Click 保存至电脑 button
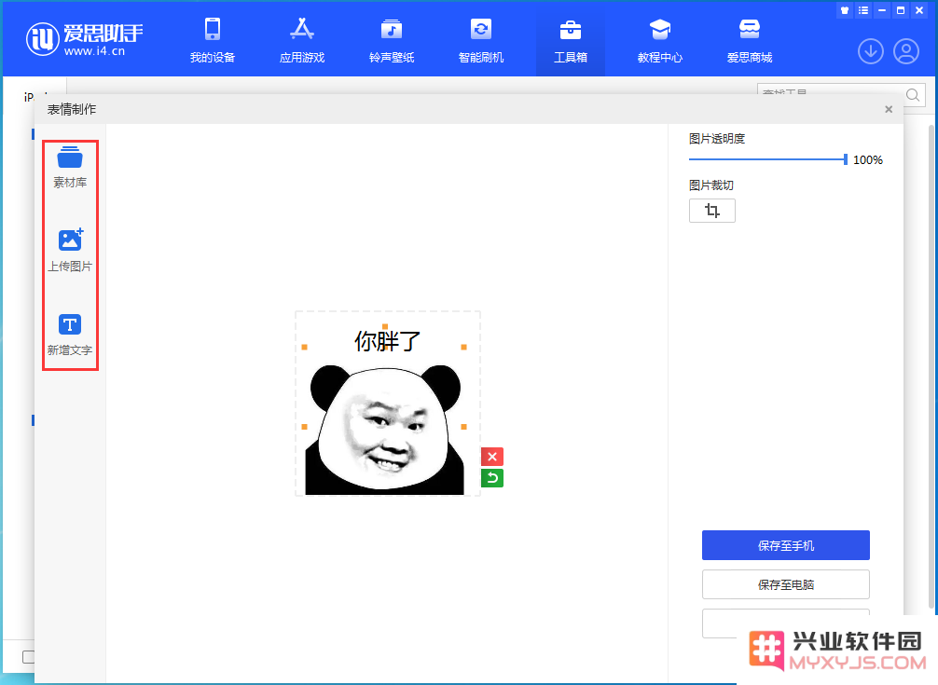 pyautogui.click(x=785, y=584)
